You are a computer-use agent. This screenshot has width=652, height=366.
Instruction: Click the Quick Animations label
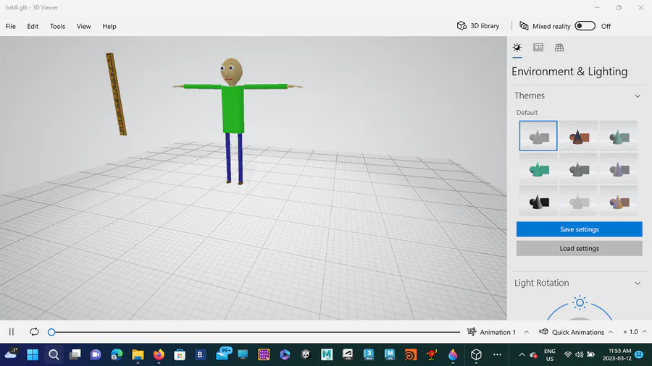578,332
